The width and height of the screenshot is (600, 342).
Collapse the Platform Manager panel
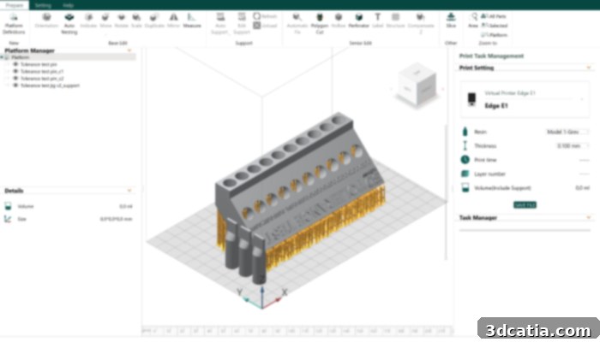pyautogui.click(x=129, y=50)
